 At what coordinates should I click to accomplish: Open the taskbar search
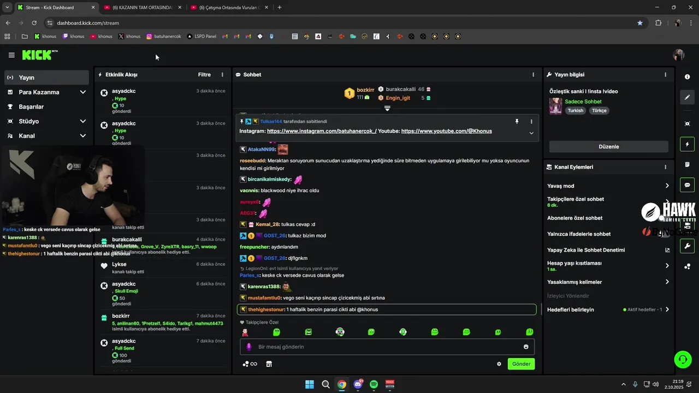click(x=325, y=384)
